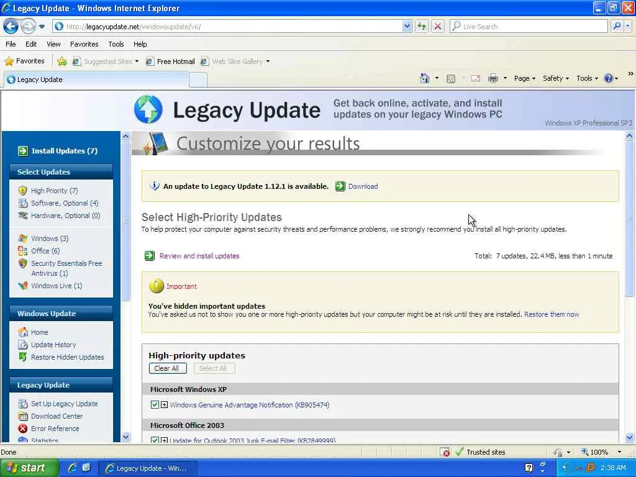636x477 pixels.
Task: Open Restore Hidden Updates page
Action: [67, 357]
